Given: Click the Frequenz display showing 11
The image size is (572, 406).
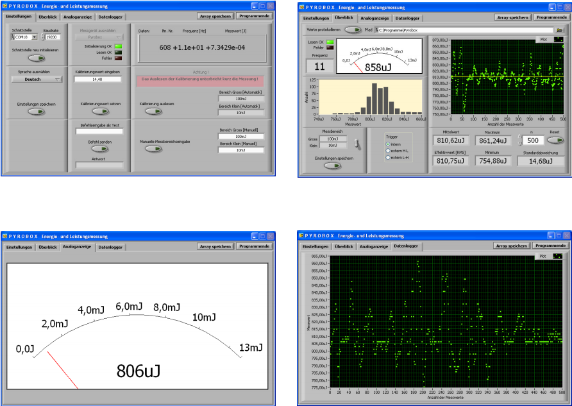Looking at the screenshot, I should [x=319, y=67].
